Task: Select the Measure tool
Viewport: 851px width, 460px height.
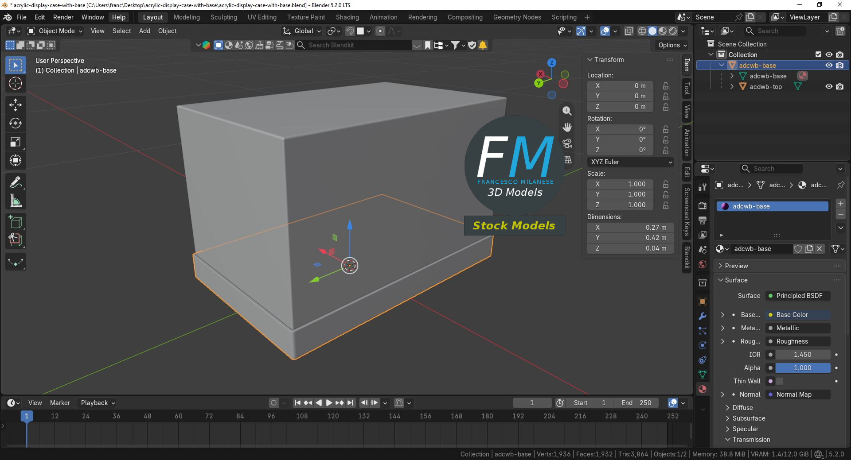Action: click(x=16, y=201)
